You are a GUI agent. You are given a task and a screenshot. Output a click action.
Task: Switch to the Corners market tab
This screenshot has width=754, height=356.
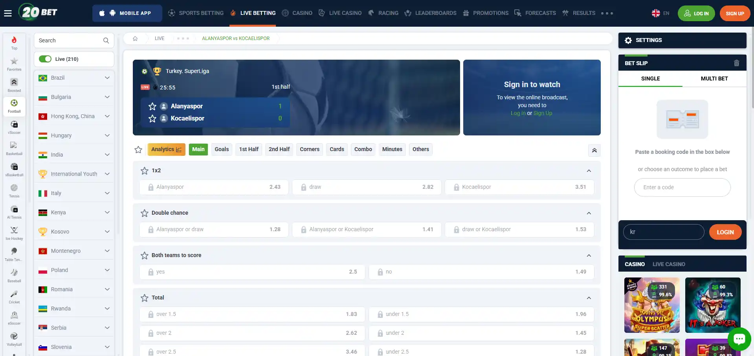[310, 149]
